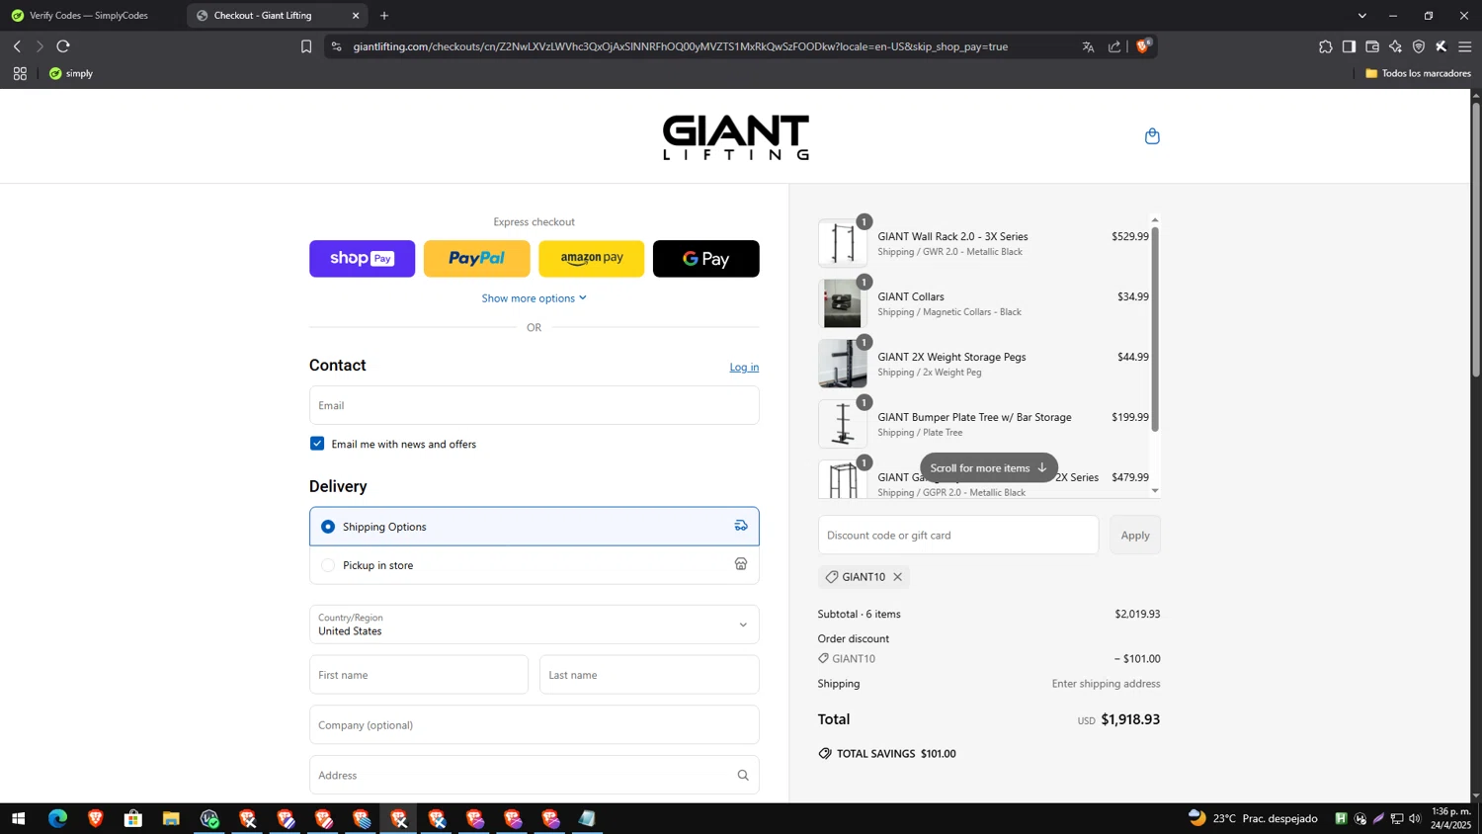Select the Checkout - Giant Lifting tab
Image resolution: width=1482 pixels, height=834 pixels.
(x=277, y=16)
